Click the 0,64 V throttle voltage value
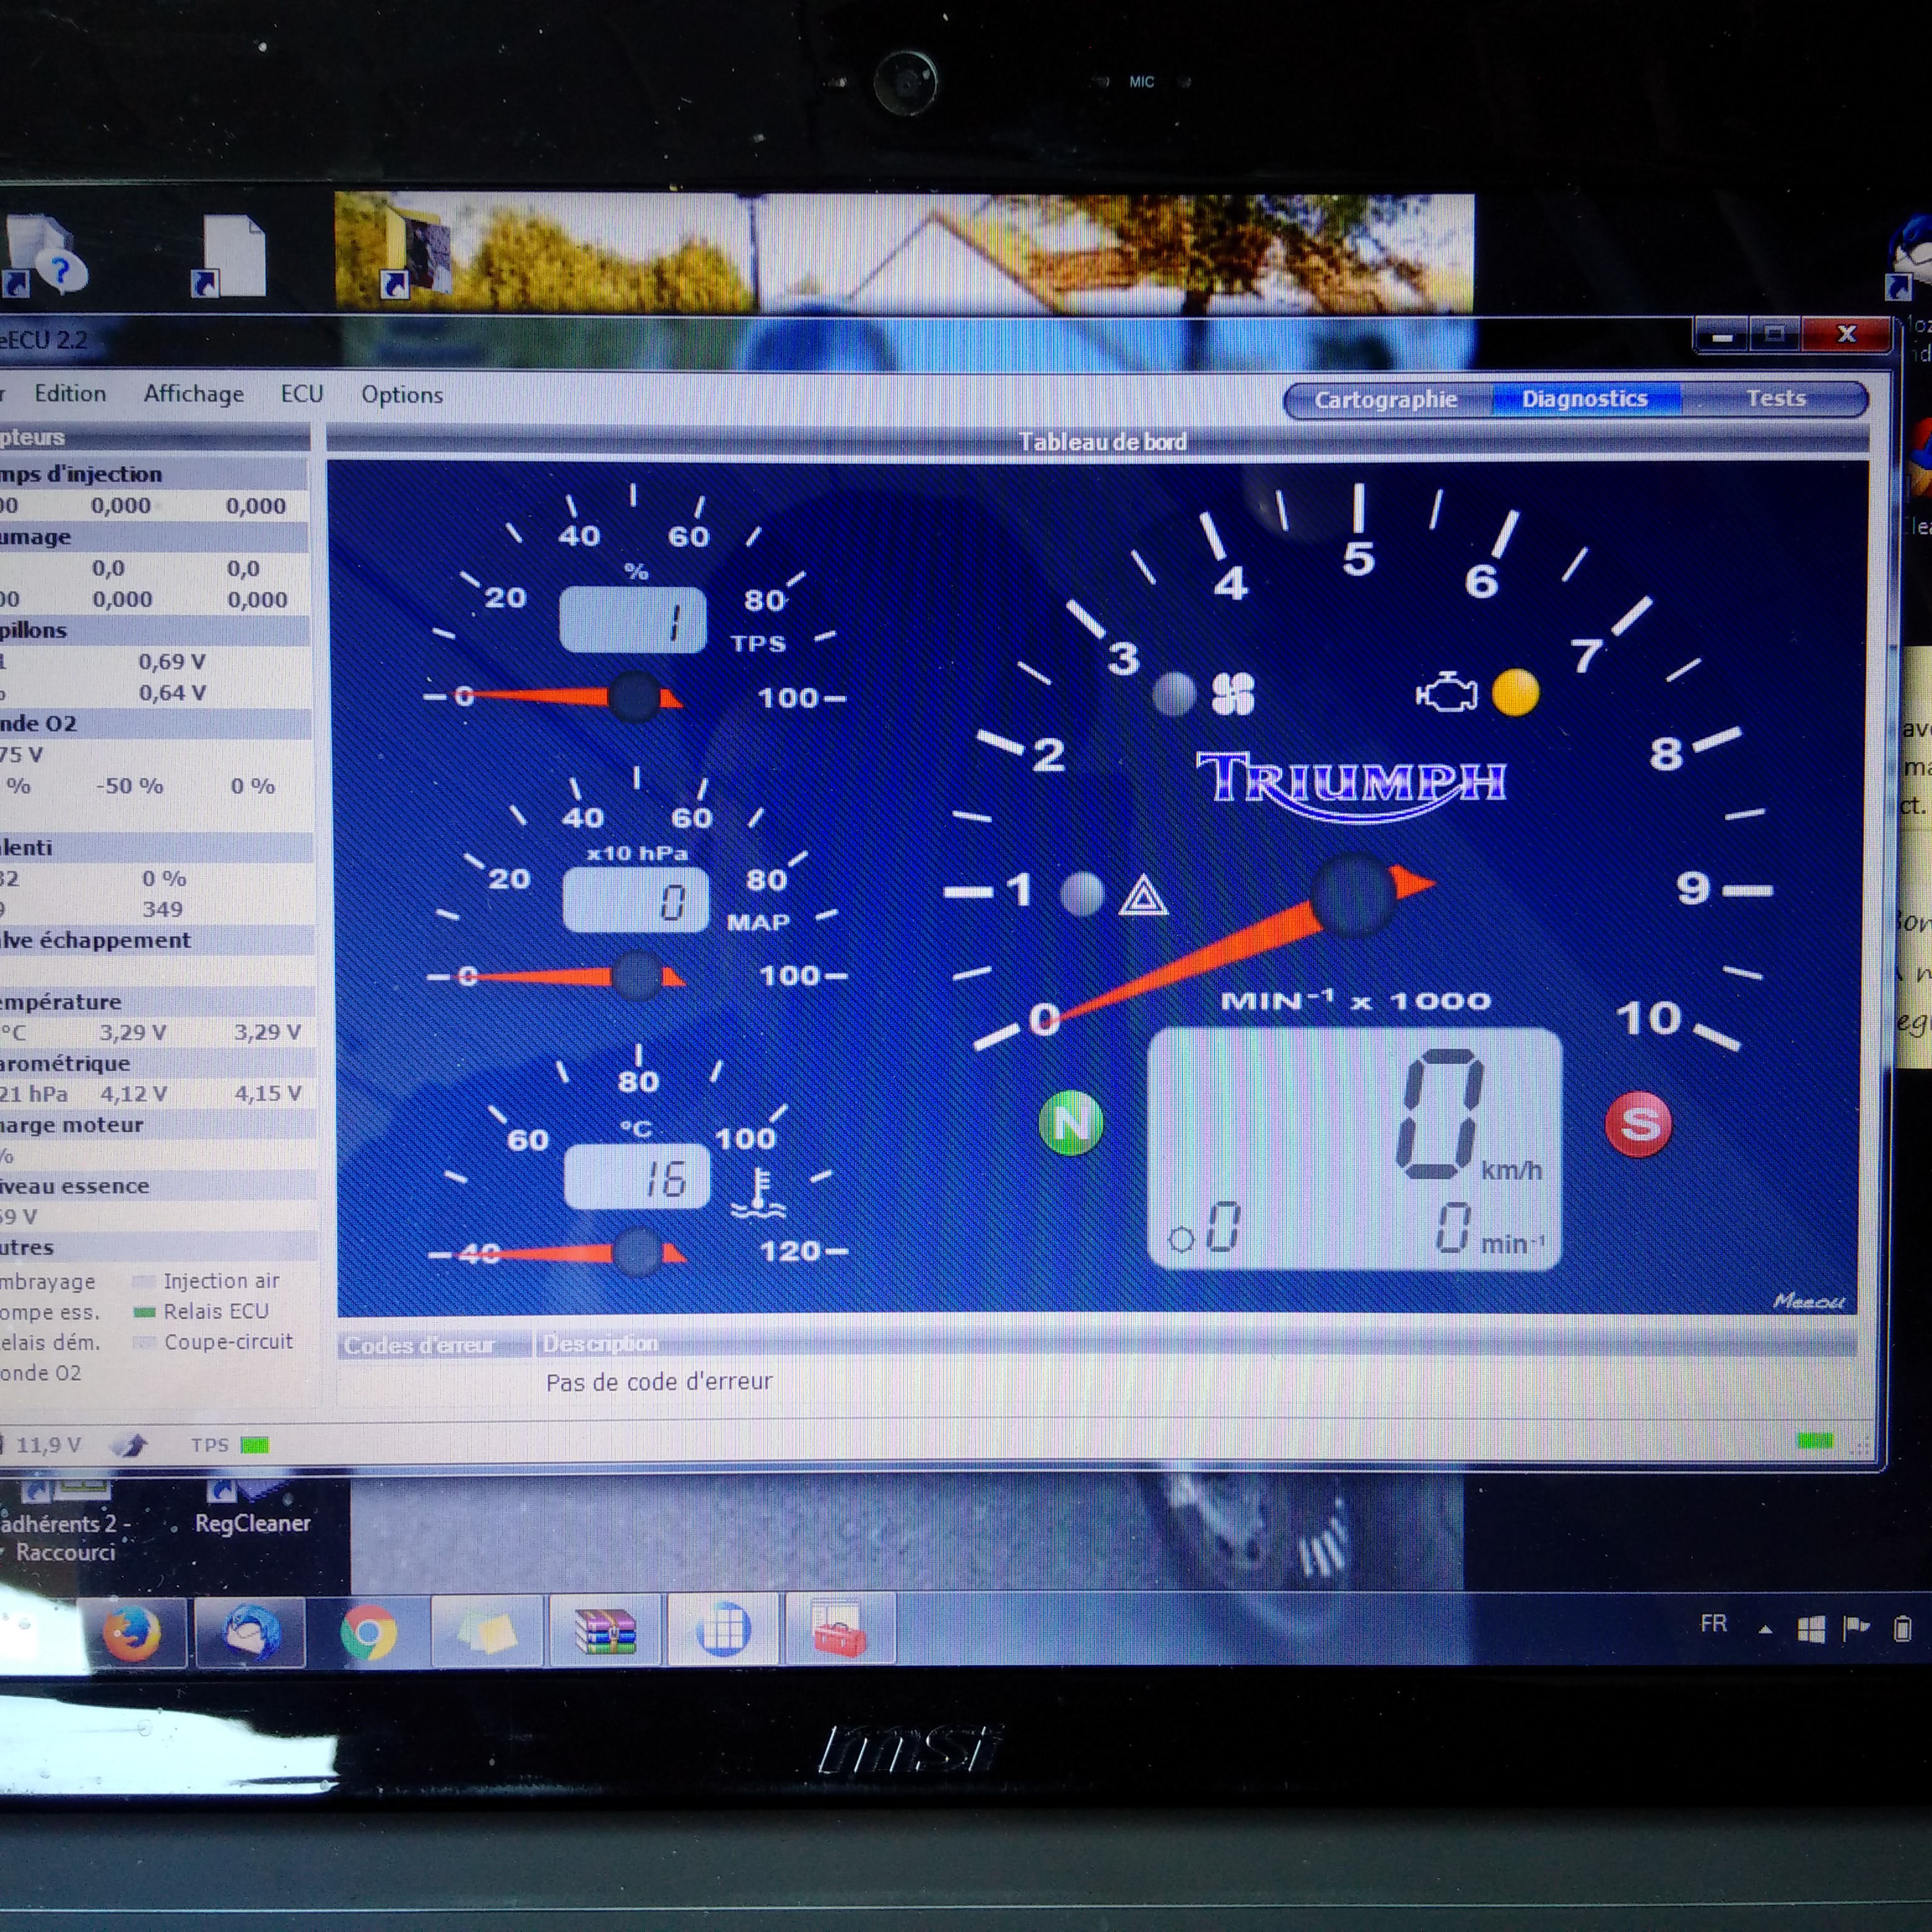 point(172,693)
